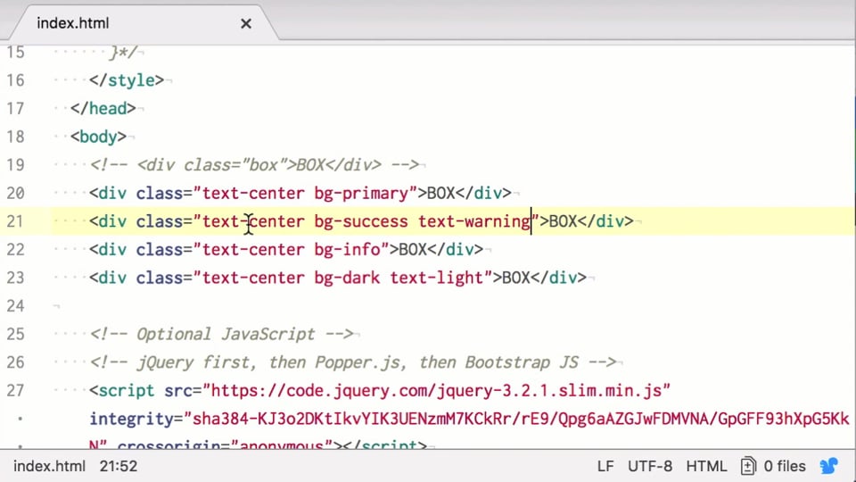Click the bg-dark class name
The width and height of the screenshot is (856, 482).
pyautogui.click(x=347, y=278)
